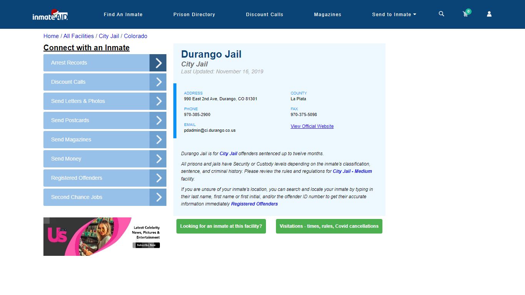Screen dimensions: 525x295
Task: Click the Send Postcards chevron arrow
Action: [x=158, y=120]
